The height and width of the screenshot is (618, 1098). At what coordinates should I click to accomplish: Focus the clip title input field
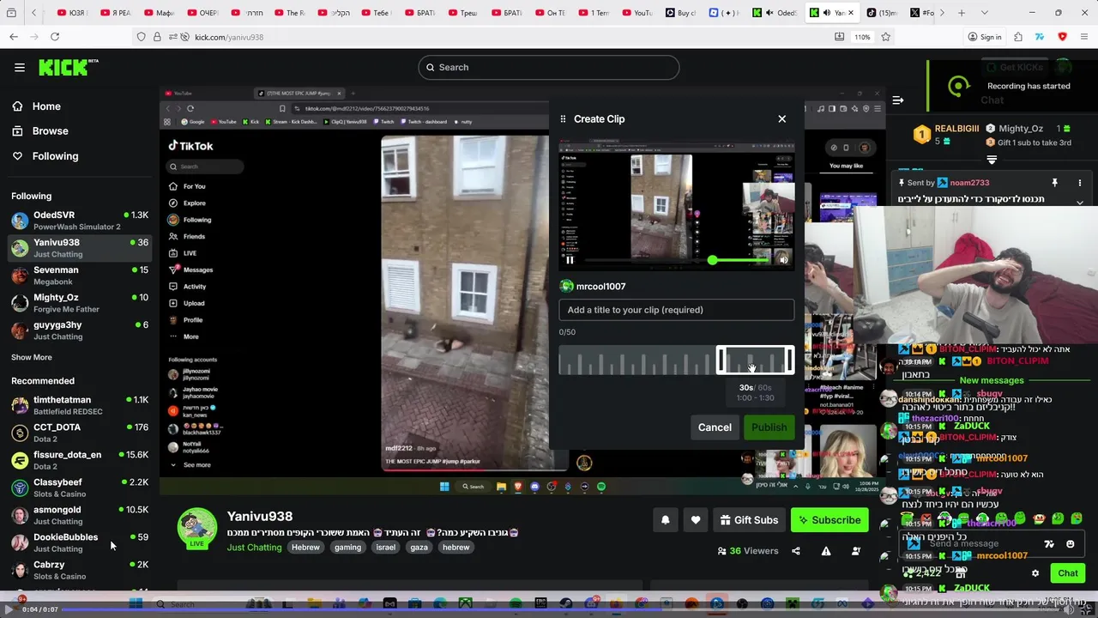(x=676, y=310)
